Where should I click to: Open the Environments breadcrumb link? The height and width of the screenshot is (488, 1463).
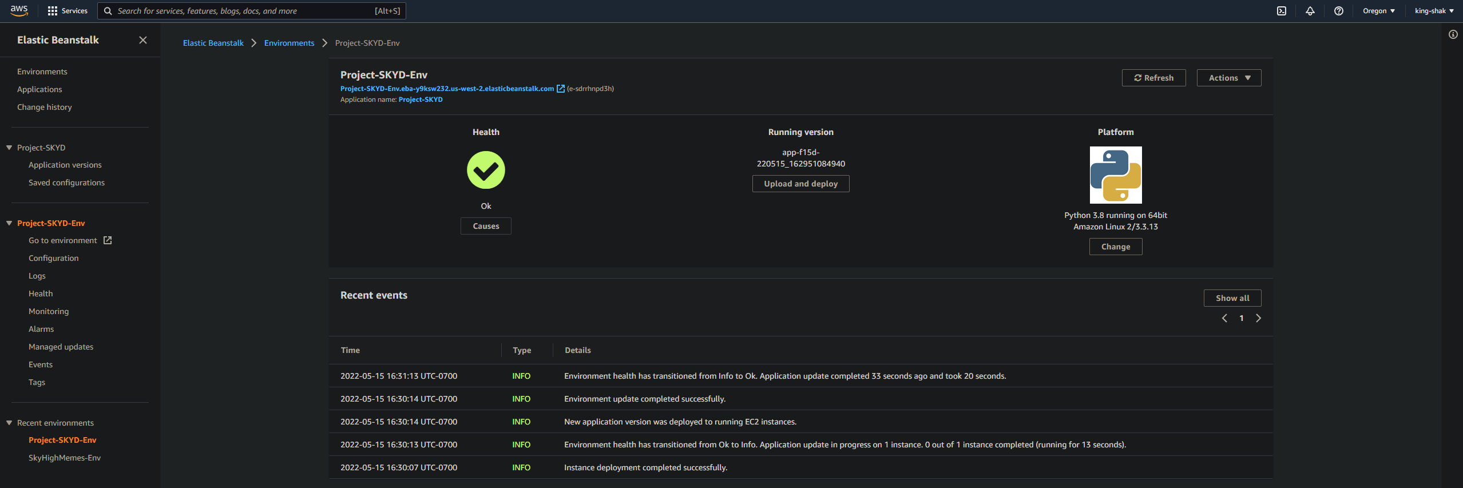point(289,43)
